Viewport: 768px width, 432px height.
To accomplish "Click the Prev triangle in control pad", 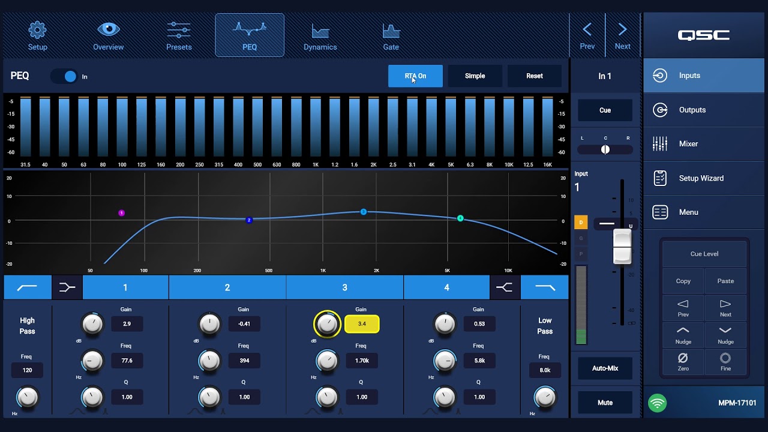I will [x=683, y=308].
